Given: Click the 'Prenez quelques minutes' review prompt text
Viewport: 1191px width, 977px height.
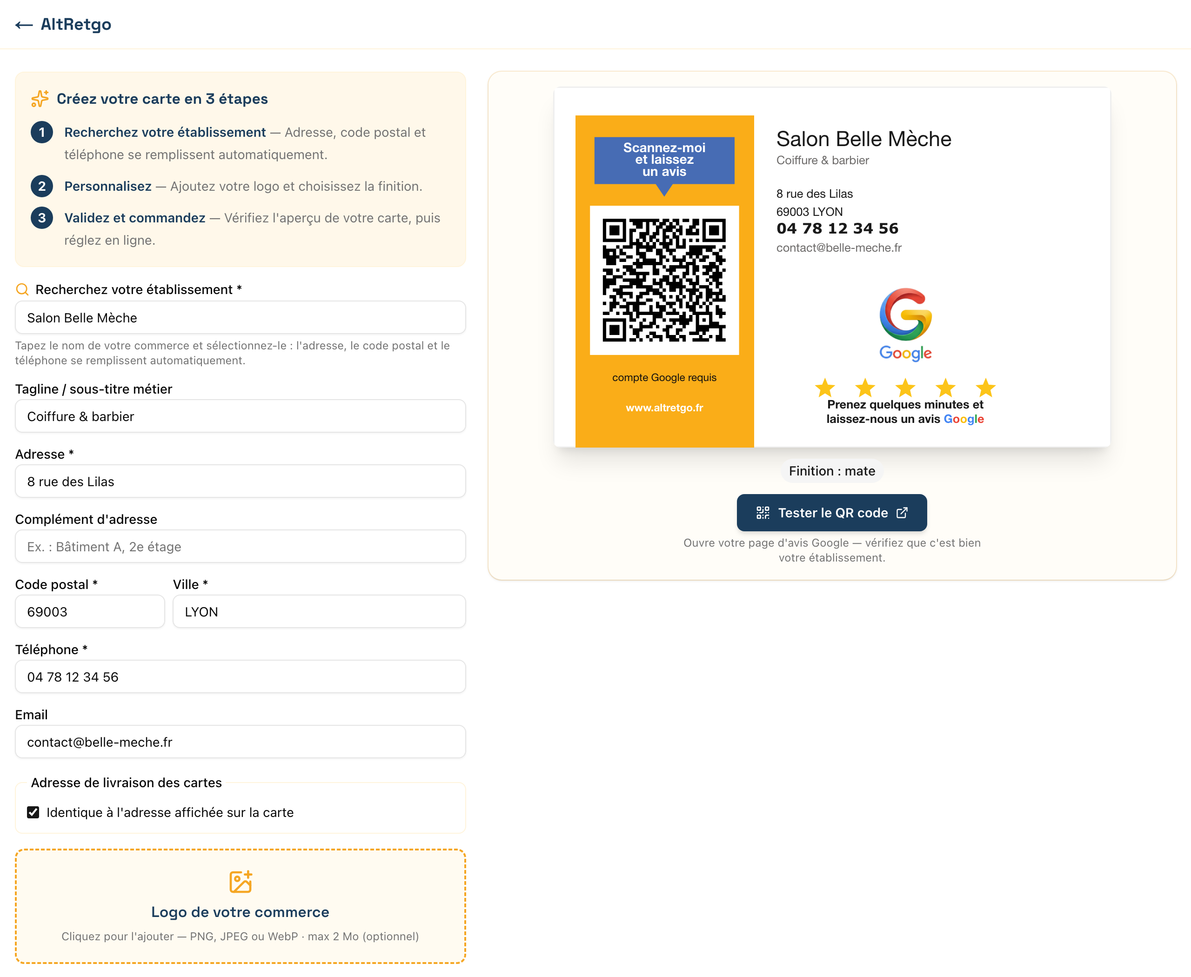Looking at the screenshot, I should (x=905, y=411).
